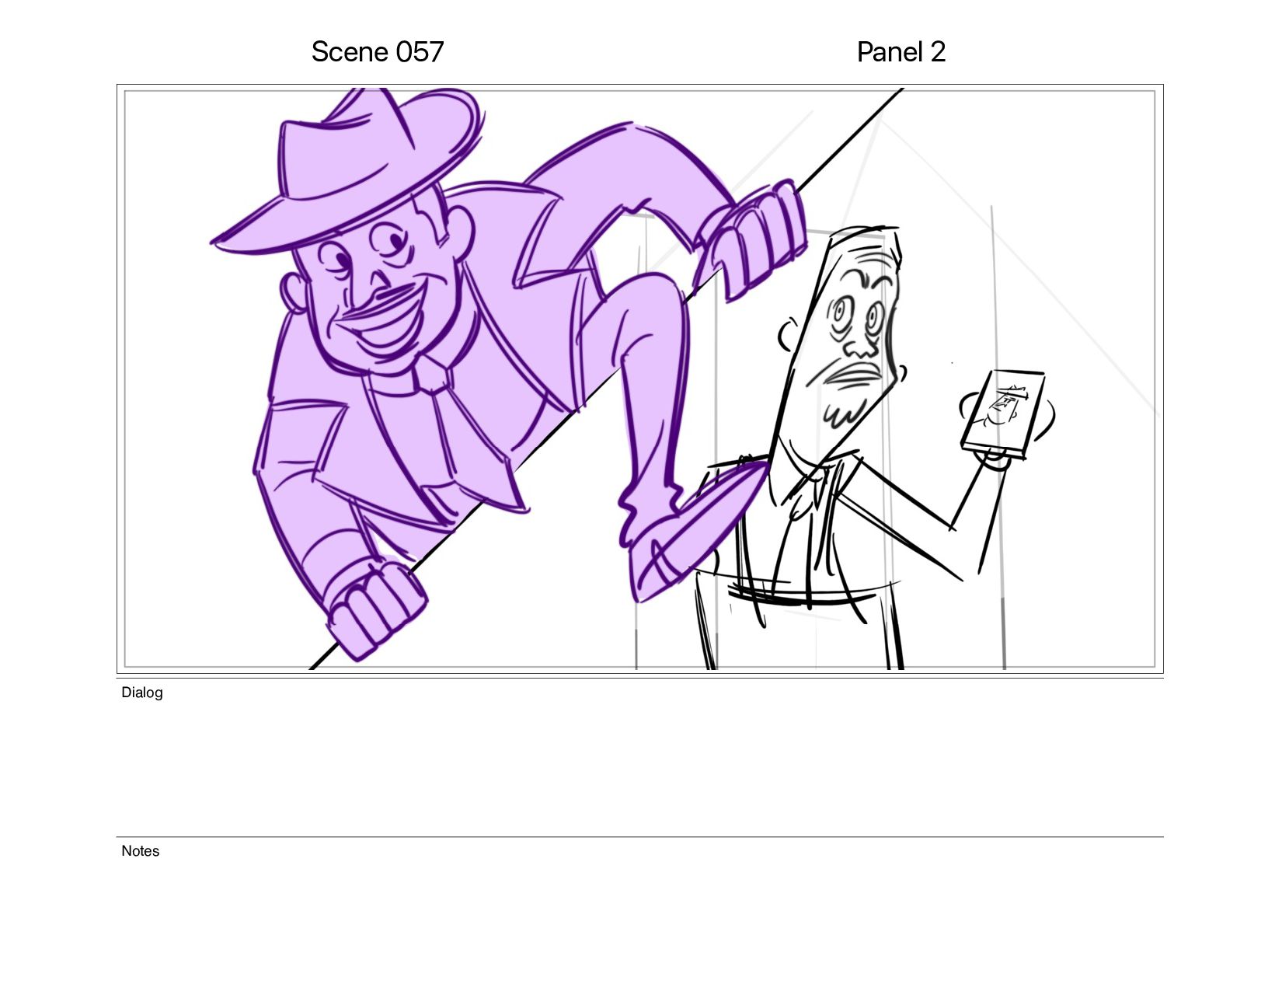Click the storyboard panel drawing thumbnail

point(640,379)
